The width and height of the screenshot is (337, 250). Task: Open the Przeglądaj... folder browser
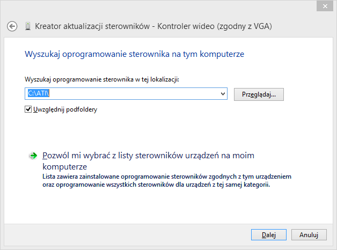click(x=259, y=94)
